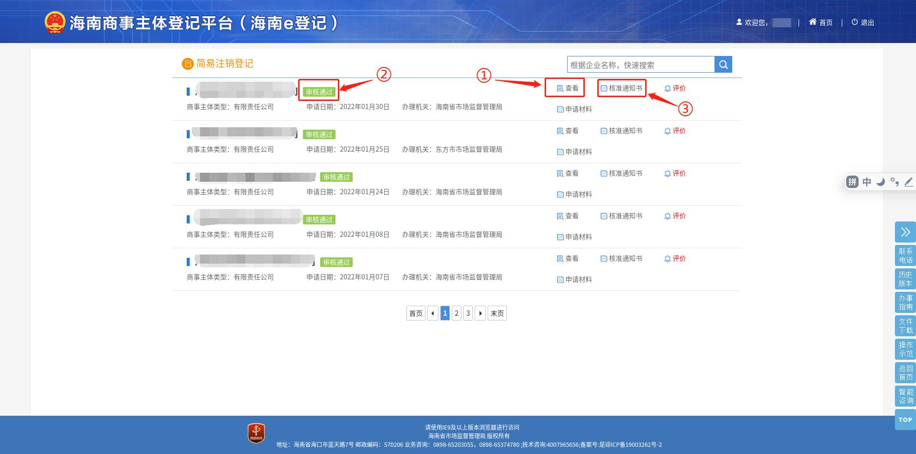Screen dimensions: 916x454
Task: Click TOP button to scroll up
Action: 905,420
